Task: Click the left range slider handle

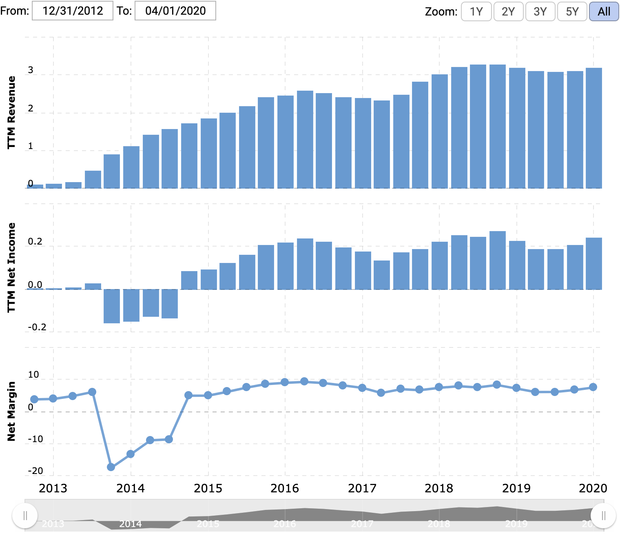Action: pyautogui.click(x=25, y=516)
